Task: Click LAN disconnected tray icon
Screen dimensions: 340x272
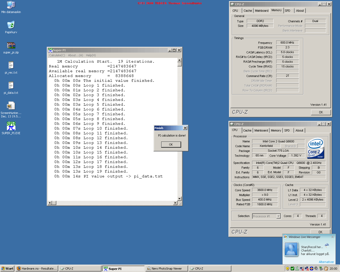Action: click(307, 269)
